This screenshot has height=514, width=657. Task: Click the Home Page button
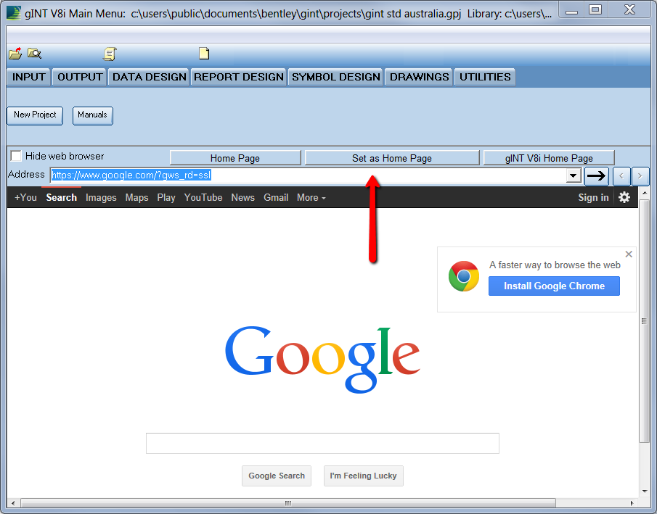235,158
